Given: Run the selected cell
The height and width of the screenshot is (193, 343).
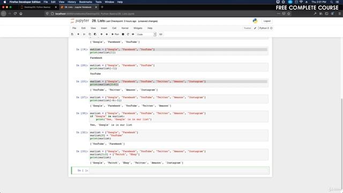Looking at the screenshot, I should (115, 34).
